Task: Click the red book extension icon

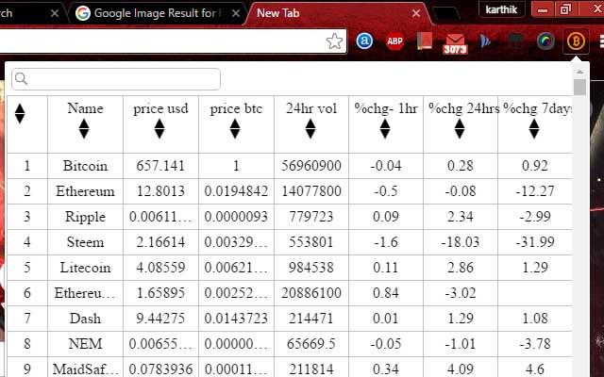Action: tap(425, 41)
